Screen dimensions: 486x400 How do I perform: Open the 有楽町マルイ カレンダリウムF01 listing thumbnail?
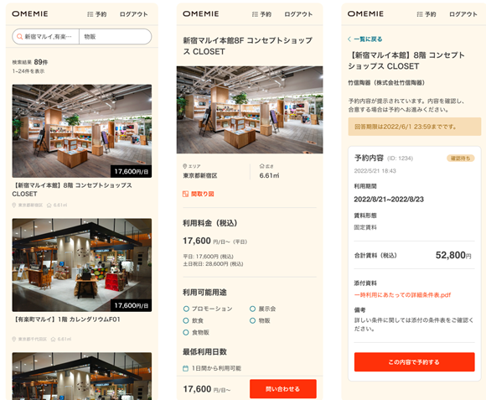[x=82, y=265]
